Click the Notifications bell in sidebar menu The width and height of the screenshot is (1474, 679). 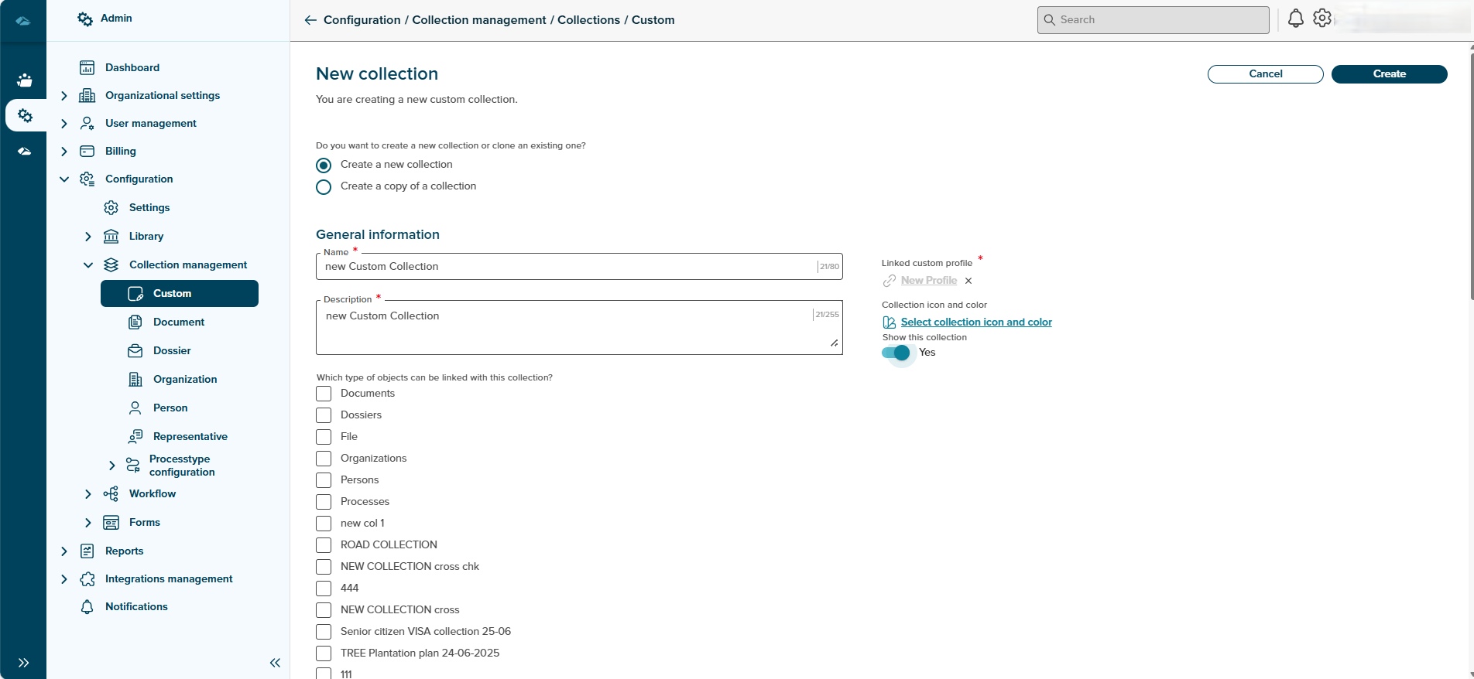[x=87, y=607]
